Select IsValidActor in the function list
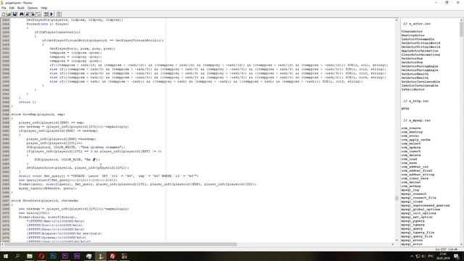The image size is (464, 261). click(413, 89)
